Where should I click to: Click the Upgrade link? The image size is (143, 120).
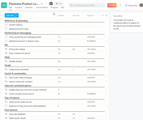(x=131, y=5)
